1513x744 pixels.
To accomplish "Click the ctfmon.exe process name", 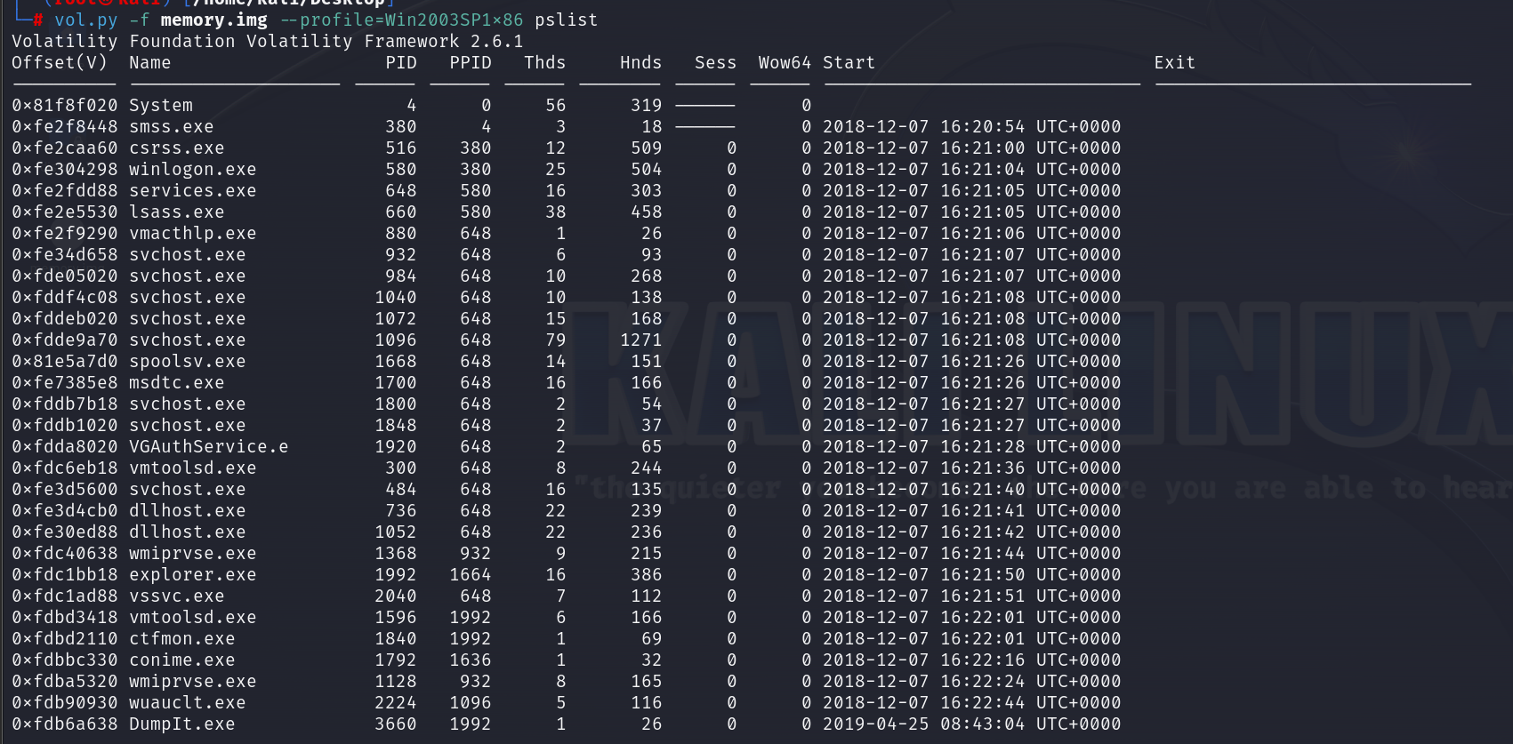I will (182, 638).
